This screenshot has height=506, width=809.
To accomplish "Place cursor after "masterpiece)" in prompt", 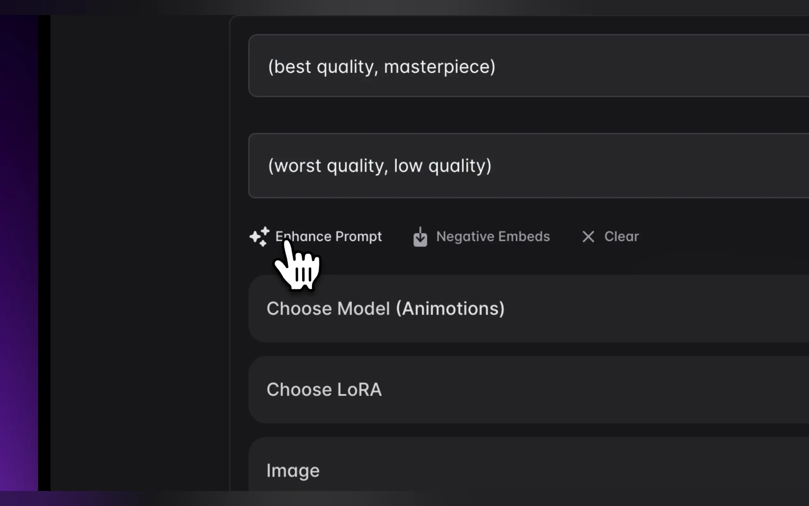I will pos(496,67).
